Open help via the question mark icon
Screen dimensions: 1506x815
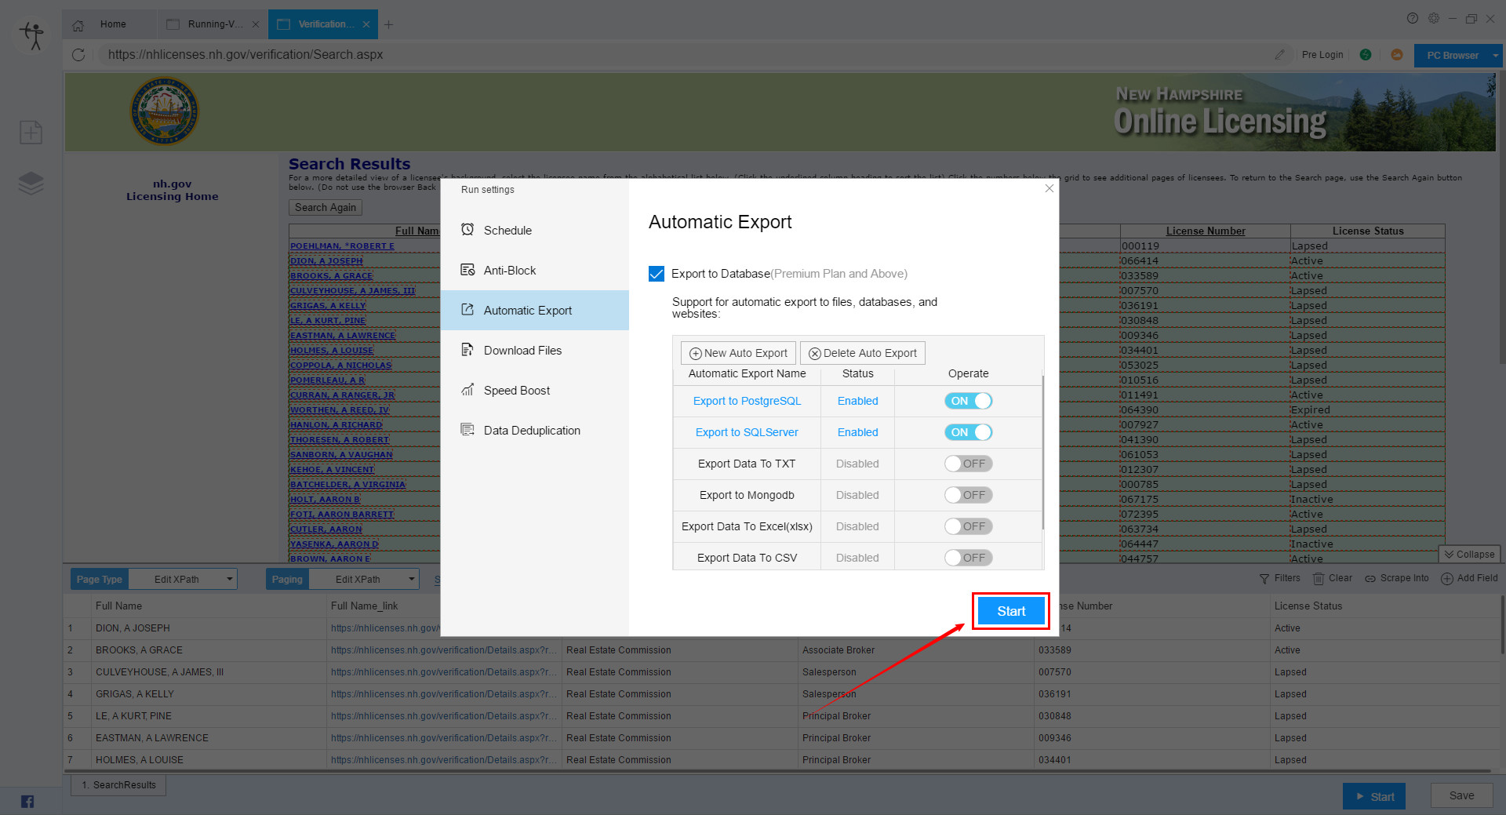click(1413, 18)
